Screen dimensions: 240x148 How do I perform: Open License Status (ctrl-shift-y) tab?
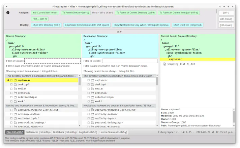[113, 132]
